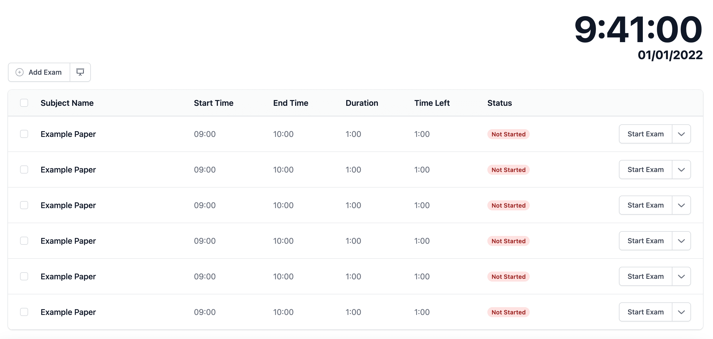
Task: Click the Status column header
Action: pyautogui.click(x=500, y=103)
